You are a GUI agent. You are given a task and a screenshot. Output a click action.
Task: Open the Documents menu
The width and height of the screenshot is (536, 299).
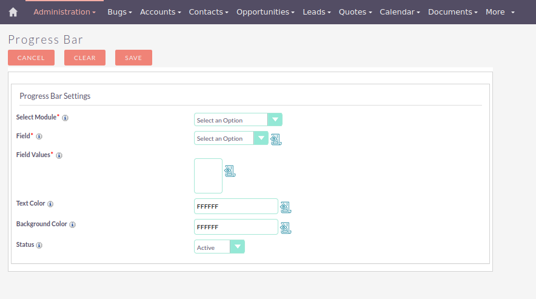452,12
